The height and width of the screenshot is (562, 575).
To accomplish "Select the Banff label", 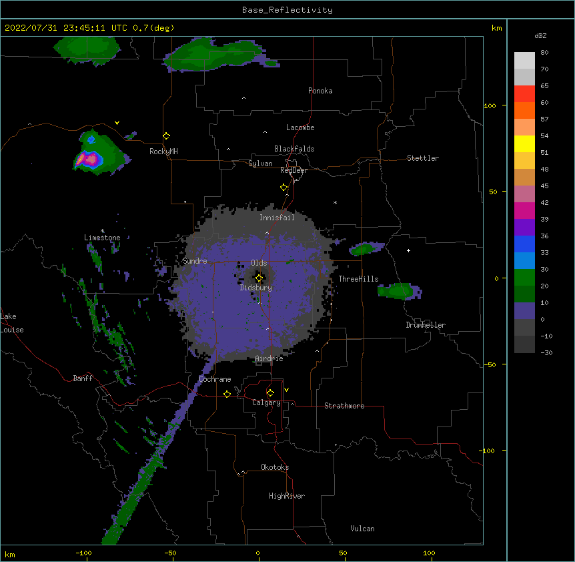I will (83, 378).
